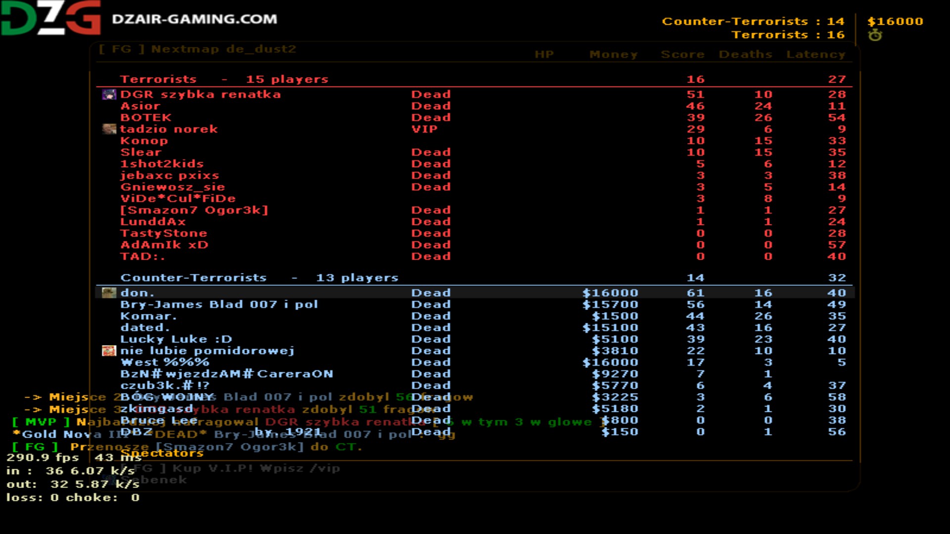
Task: Select player Komar. in CT list
Action: point(148,316)
